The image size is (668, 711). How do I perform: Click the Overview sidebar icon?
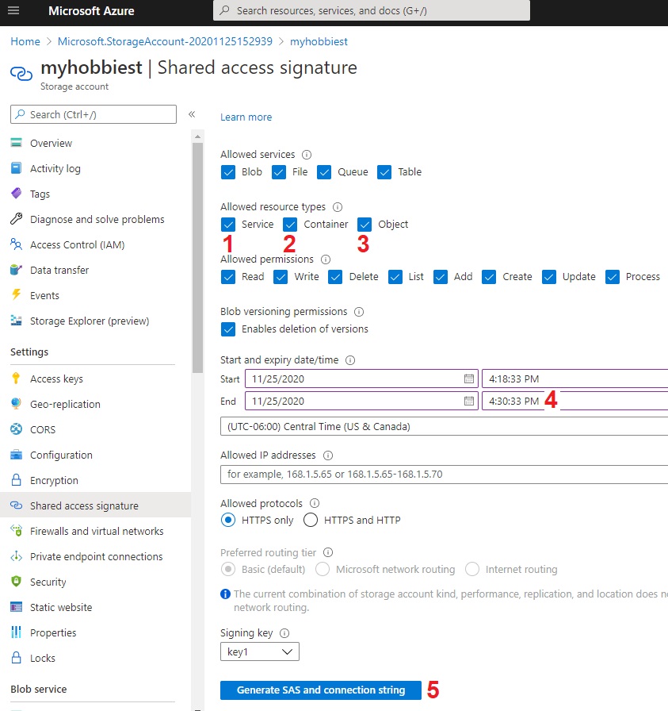(x=17, y=143)
